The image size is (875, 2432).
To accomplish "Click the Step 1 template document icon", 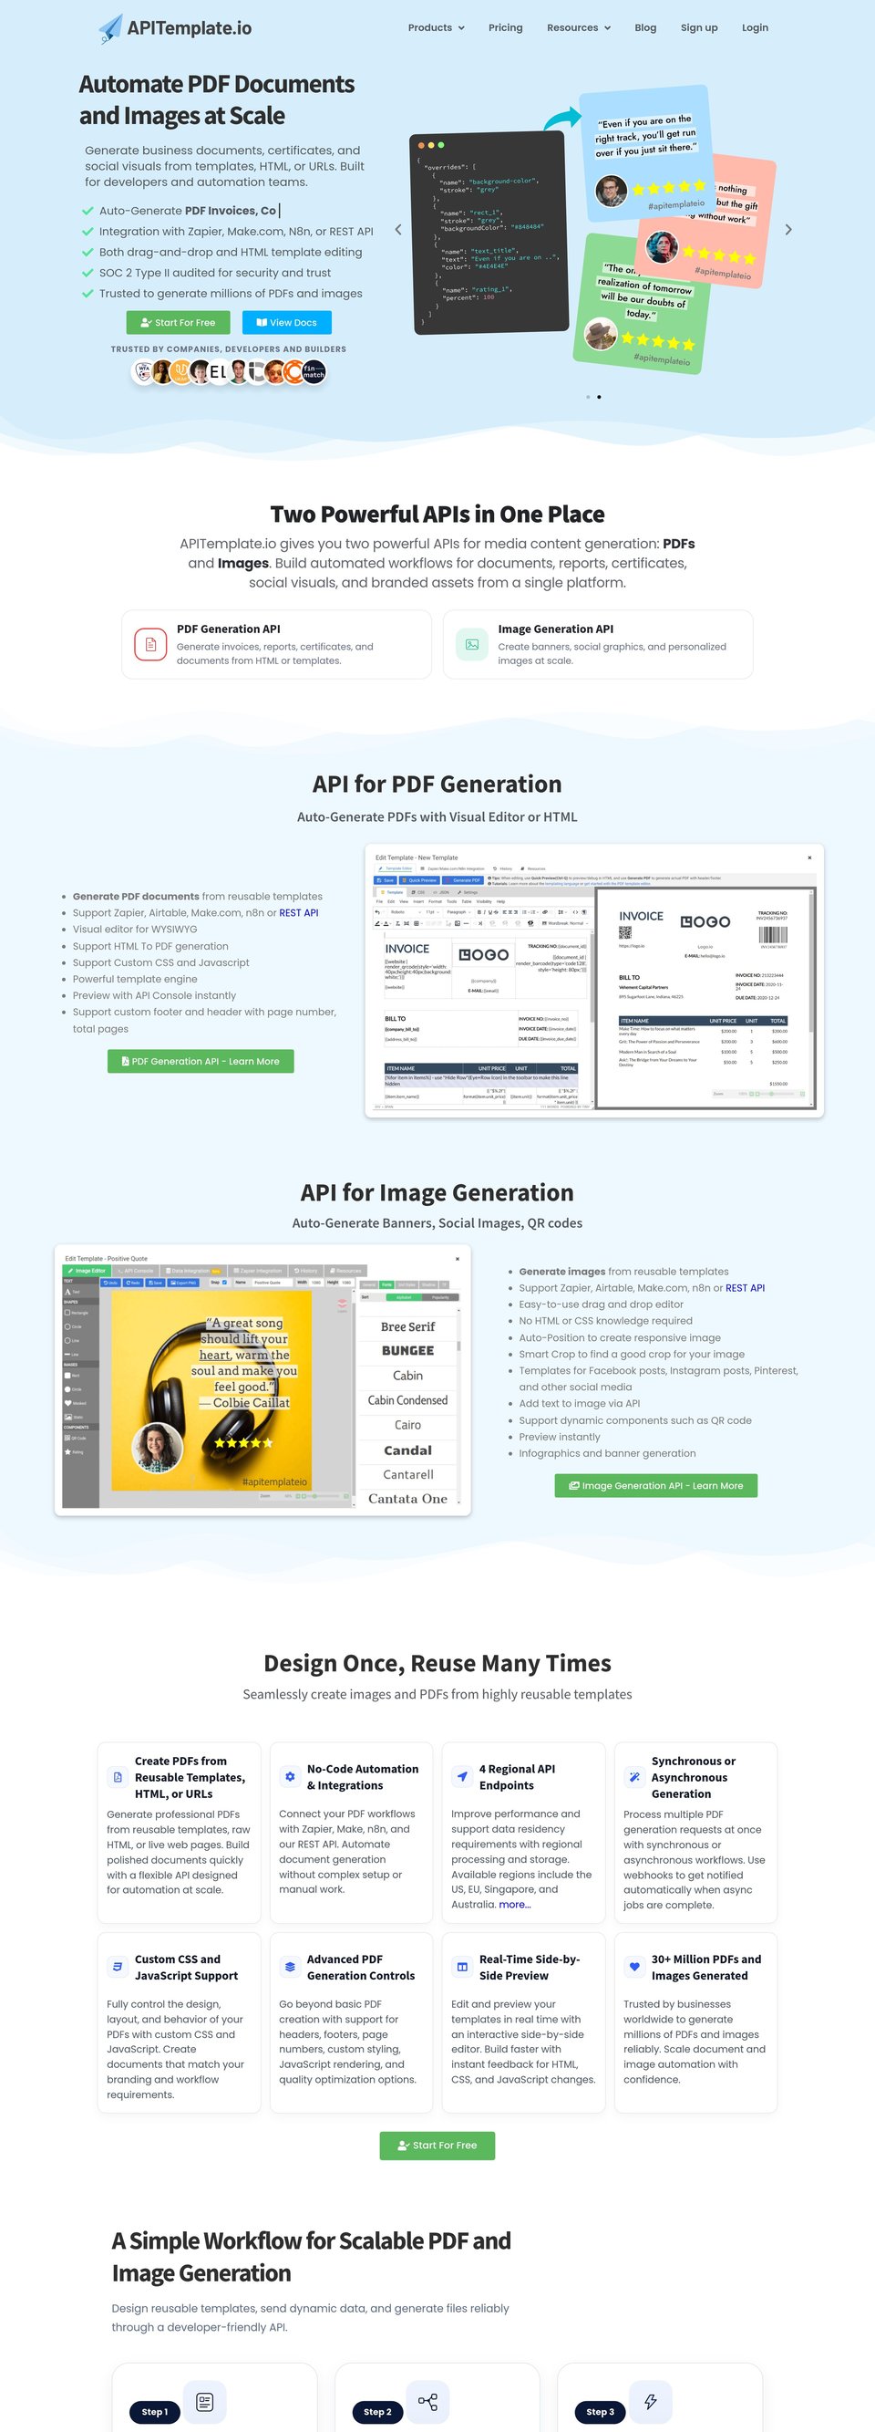I will 204,2402.
